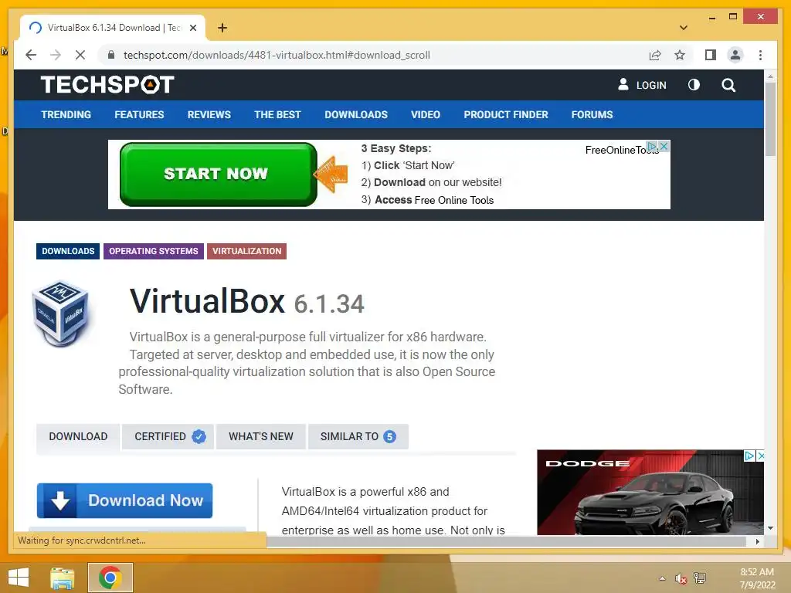
Task: Open Chrome three-dot menu
Action: click(760, 55)
